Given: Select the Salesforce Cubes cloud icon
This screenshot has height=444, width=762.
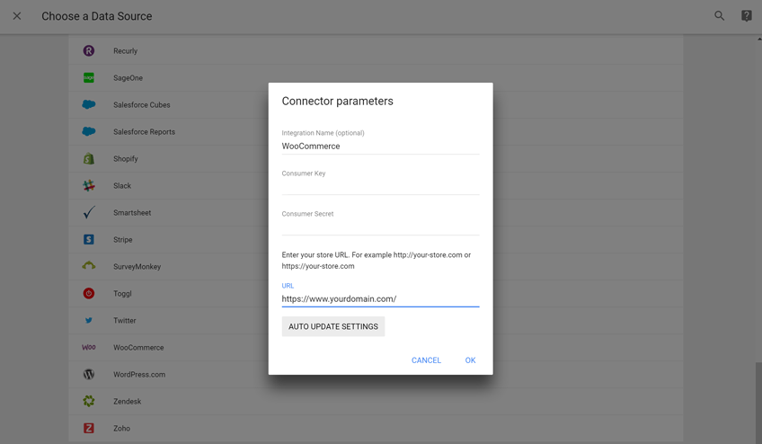Looking at the screenshot, I should (x=88, y=104).
